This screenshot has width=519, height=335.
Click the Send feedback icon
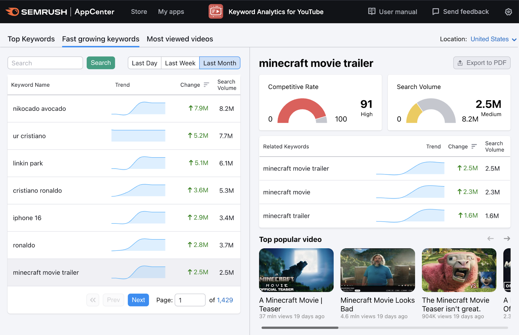coord(436,11)
